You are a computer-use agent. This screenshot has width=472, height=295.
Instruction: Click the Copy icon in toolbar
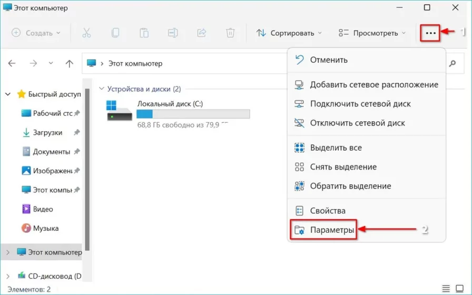[115, 33]
